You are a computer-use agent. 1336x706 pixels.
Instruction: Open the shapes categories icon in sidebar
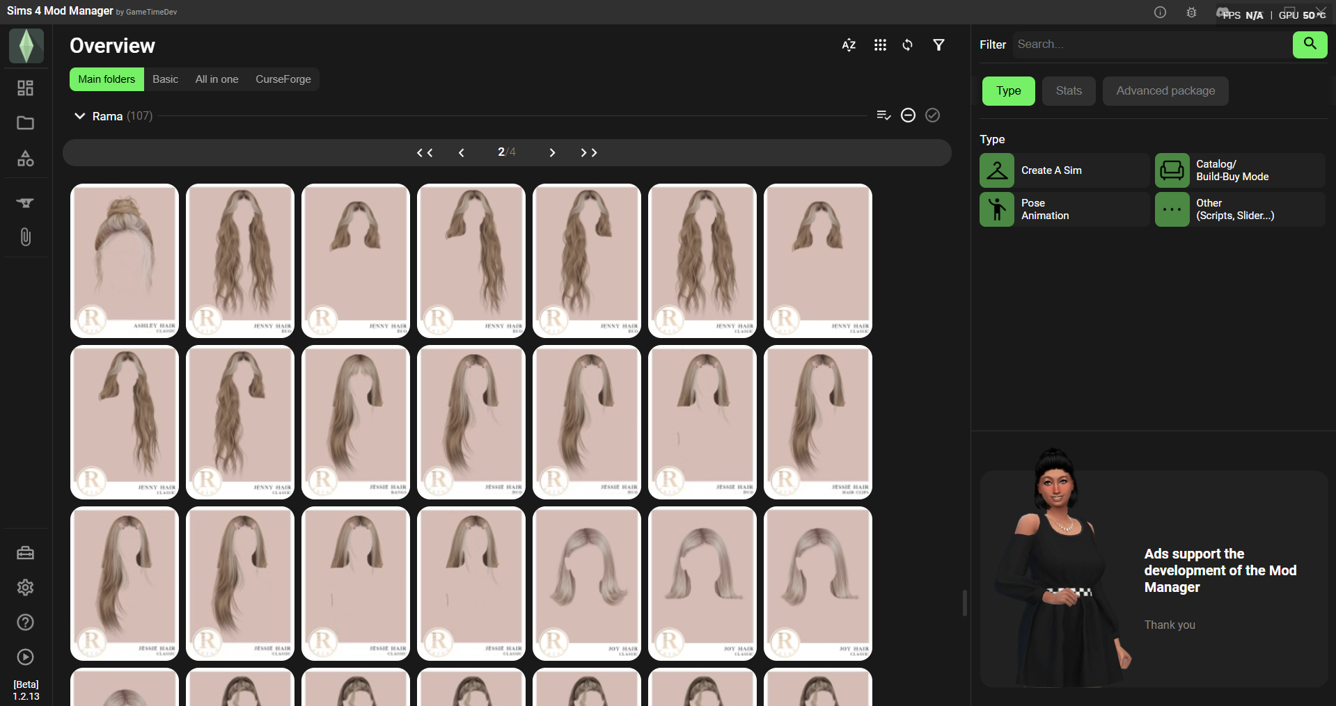[x=26, y=159]
